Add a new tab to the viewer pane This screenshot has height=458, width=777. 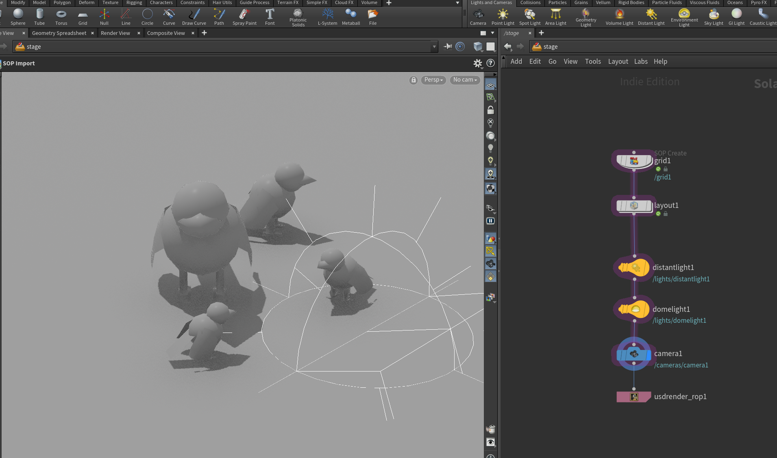(x=204, y=33)
